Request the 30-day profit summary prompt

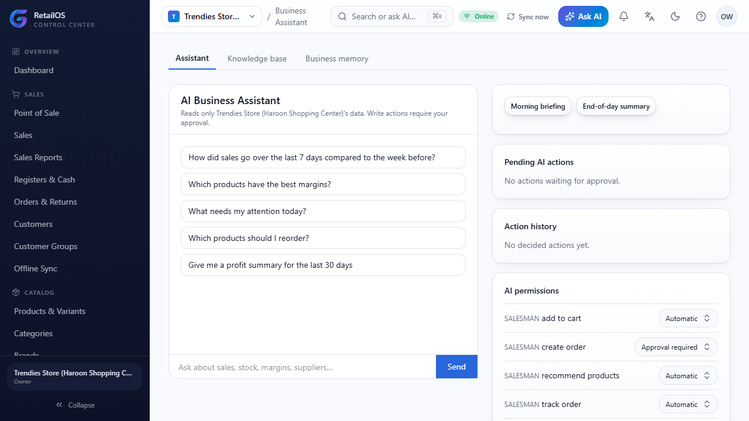click(323, 265)
